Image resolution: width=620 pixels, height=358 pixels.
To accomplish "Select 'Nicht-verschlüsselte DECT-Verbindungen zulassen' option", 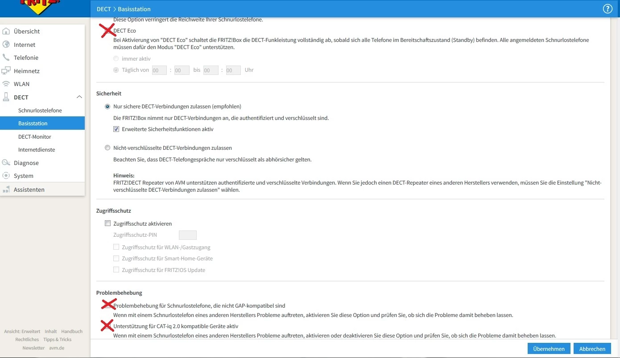I will tap(107, 148).
